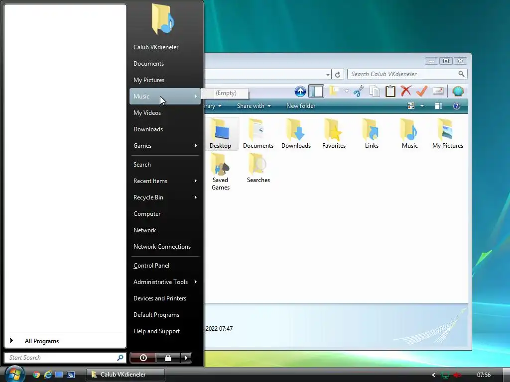Image resolution: width=510 pixels, height=382 pixels.
Task: Click the Start menu power button
Action: (143, 358)
